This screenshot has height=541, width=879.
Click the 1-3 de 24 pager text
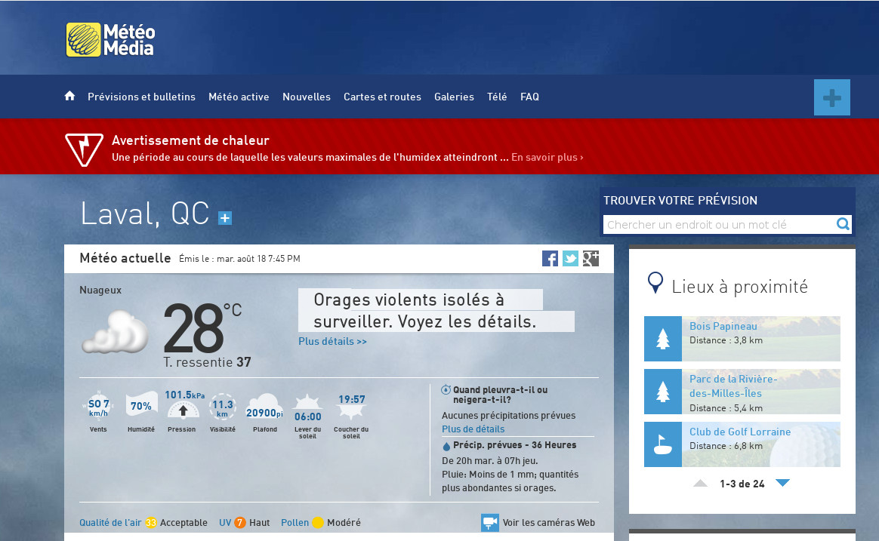(x=742, y=484)
